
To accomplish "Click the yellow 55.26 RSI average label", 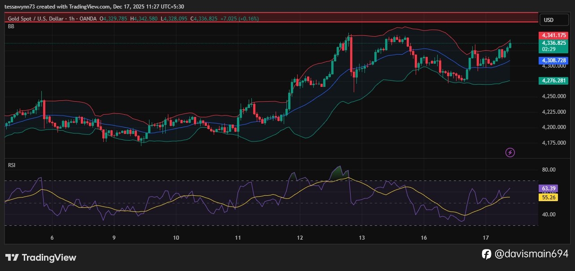I will coord(548,197).
